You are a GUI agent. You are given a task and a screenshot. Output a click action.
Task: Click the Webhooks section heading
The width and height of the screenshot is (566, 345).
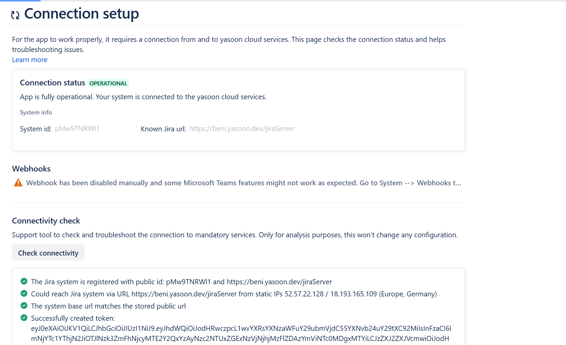31,169
